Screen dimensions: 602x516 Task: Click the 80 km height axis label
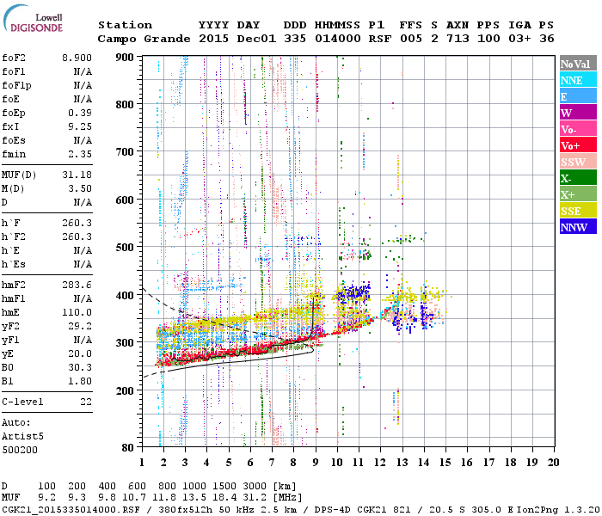[x=128, y=448]
